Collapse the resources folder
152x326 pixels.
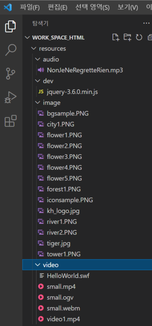click(x=33, y=49)
